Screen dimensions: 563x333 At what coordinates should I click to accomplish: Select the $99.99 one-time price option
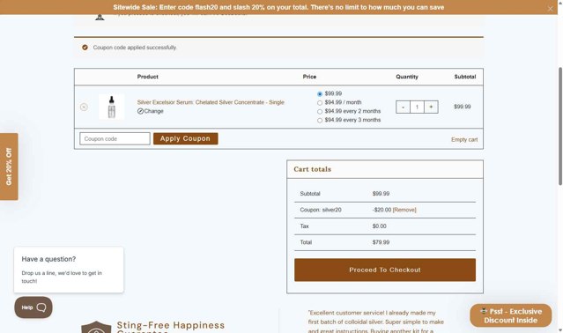(x=320, y=94)
